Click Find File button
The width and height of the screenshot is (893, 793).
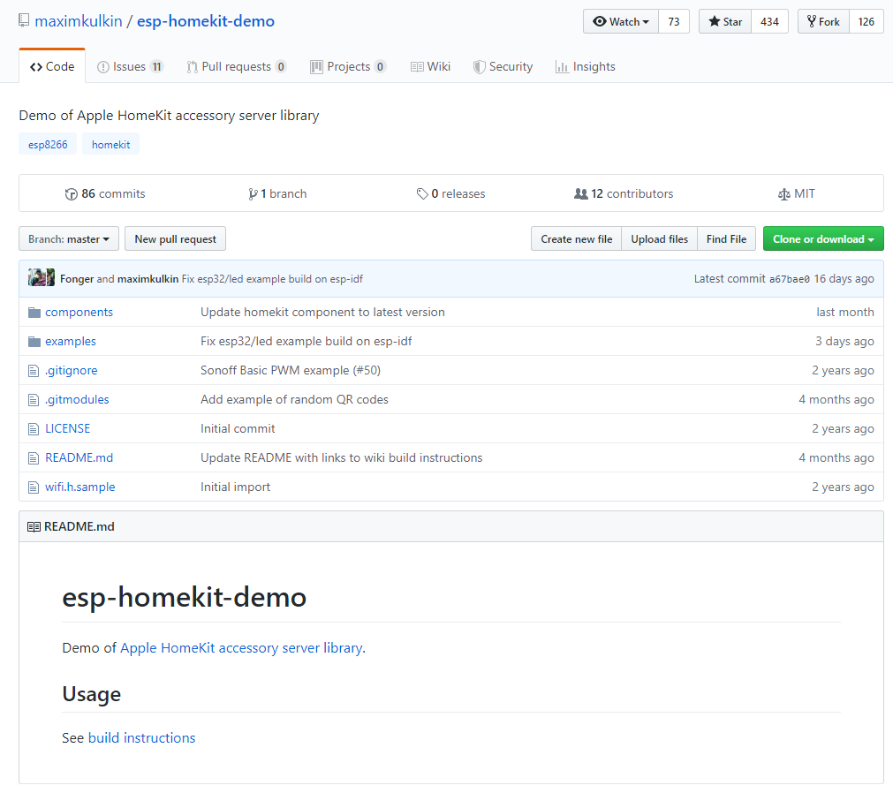(726, 239)
